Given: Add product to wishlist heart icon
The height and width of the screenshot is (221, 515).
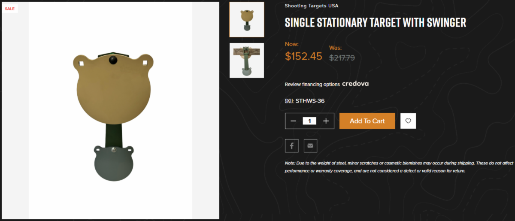Looking at the screenshot, I should [x=408, y=121].
